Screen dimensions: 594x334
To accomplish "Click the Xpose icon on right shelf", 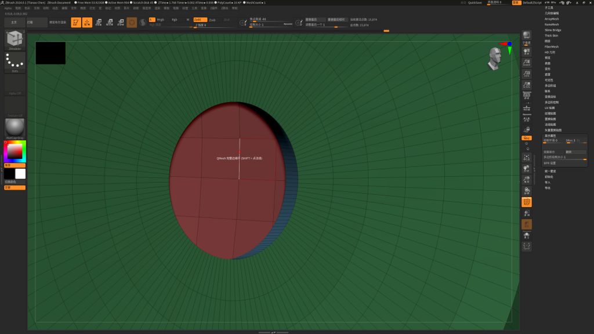I will (527, 247).
